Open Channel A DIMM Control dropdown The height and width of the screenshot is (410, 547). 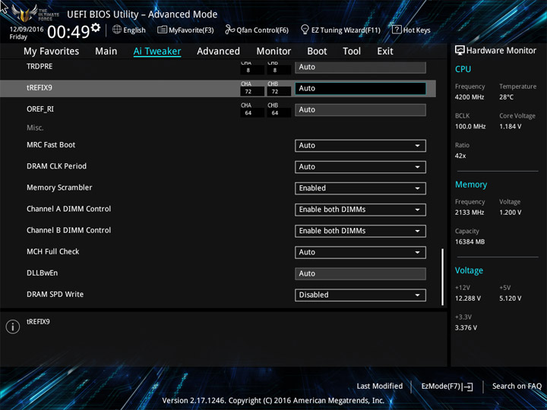point(360,210)
